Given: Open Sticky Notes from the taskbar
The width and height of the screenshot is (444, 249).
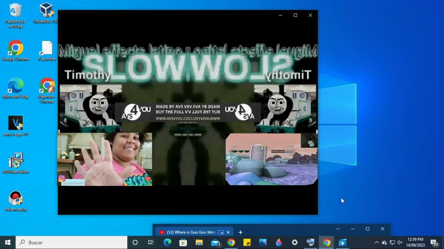Looking at the screenshot, I should pos(247,242).
